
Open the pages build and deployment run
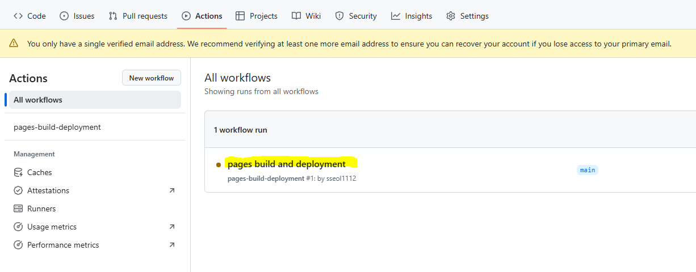287,164
